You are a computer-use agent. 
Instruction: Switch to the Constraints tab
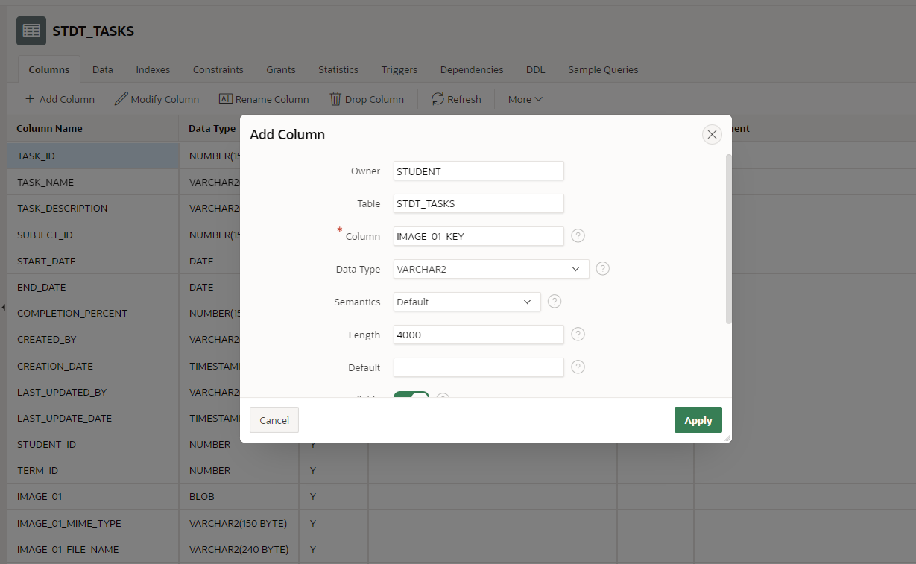click(218, 69)
